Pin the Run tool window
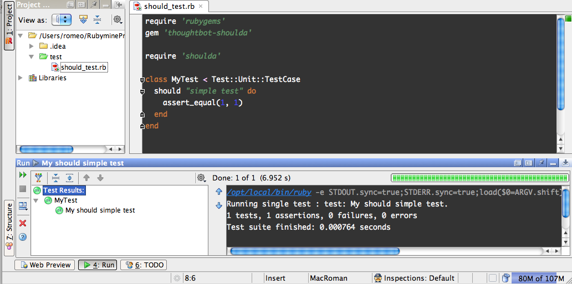The height and width of the screenshot is (284, 572). 542,163
